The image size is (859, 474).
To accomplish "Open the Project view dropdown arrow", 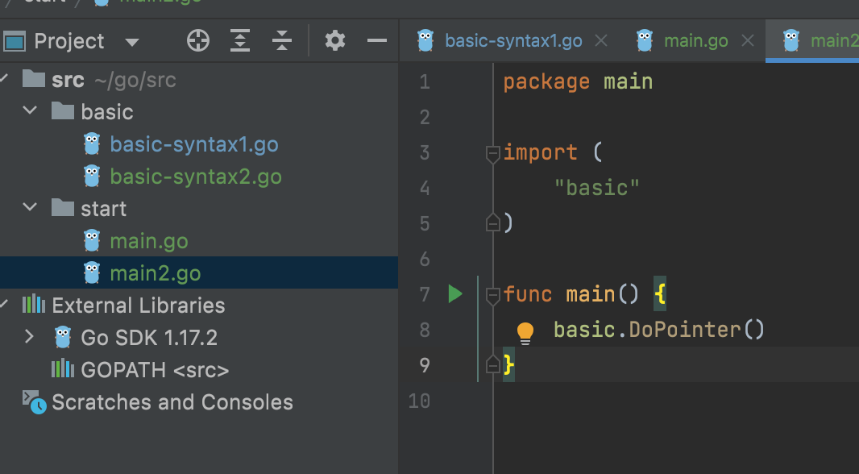I will [x=132, y=42].
